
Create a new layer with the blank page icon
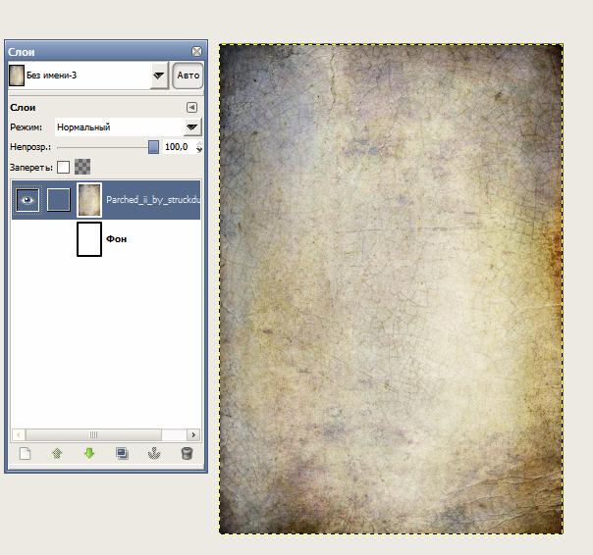pyautogui.click(x=25, y=453)
